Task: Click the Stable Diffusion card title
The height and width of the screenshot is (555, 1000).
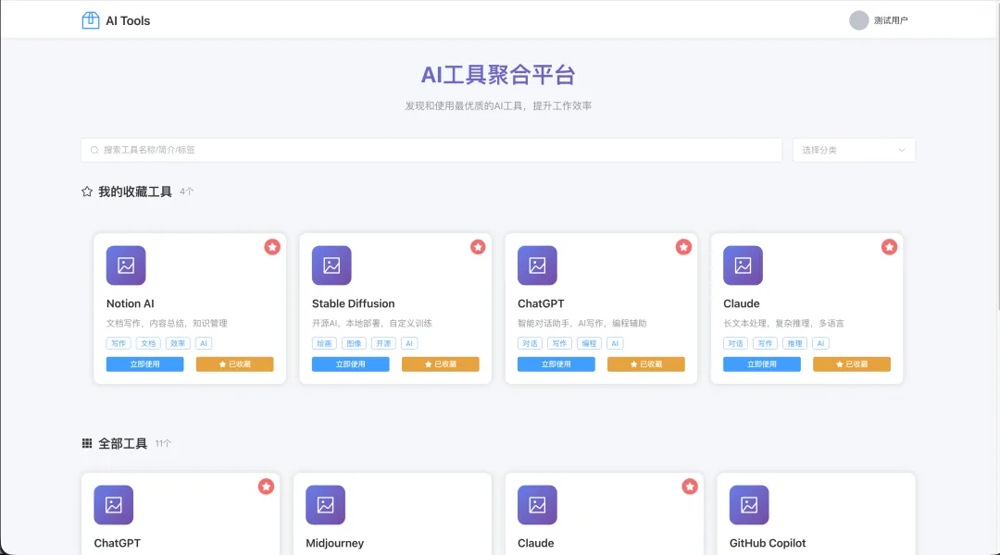Action: 354,303
